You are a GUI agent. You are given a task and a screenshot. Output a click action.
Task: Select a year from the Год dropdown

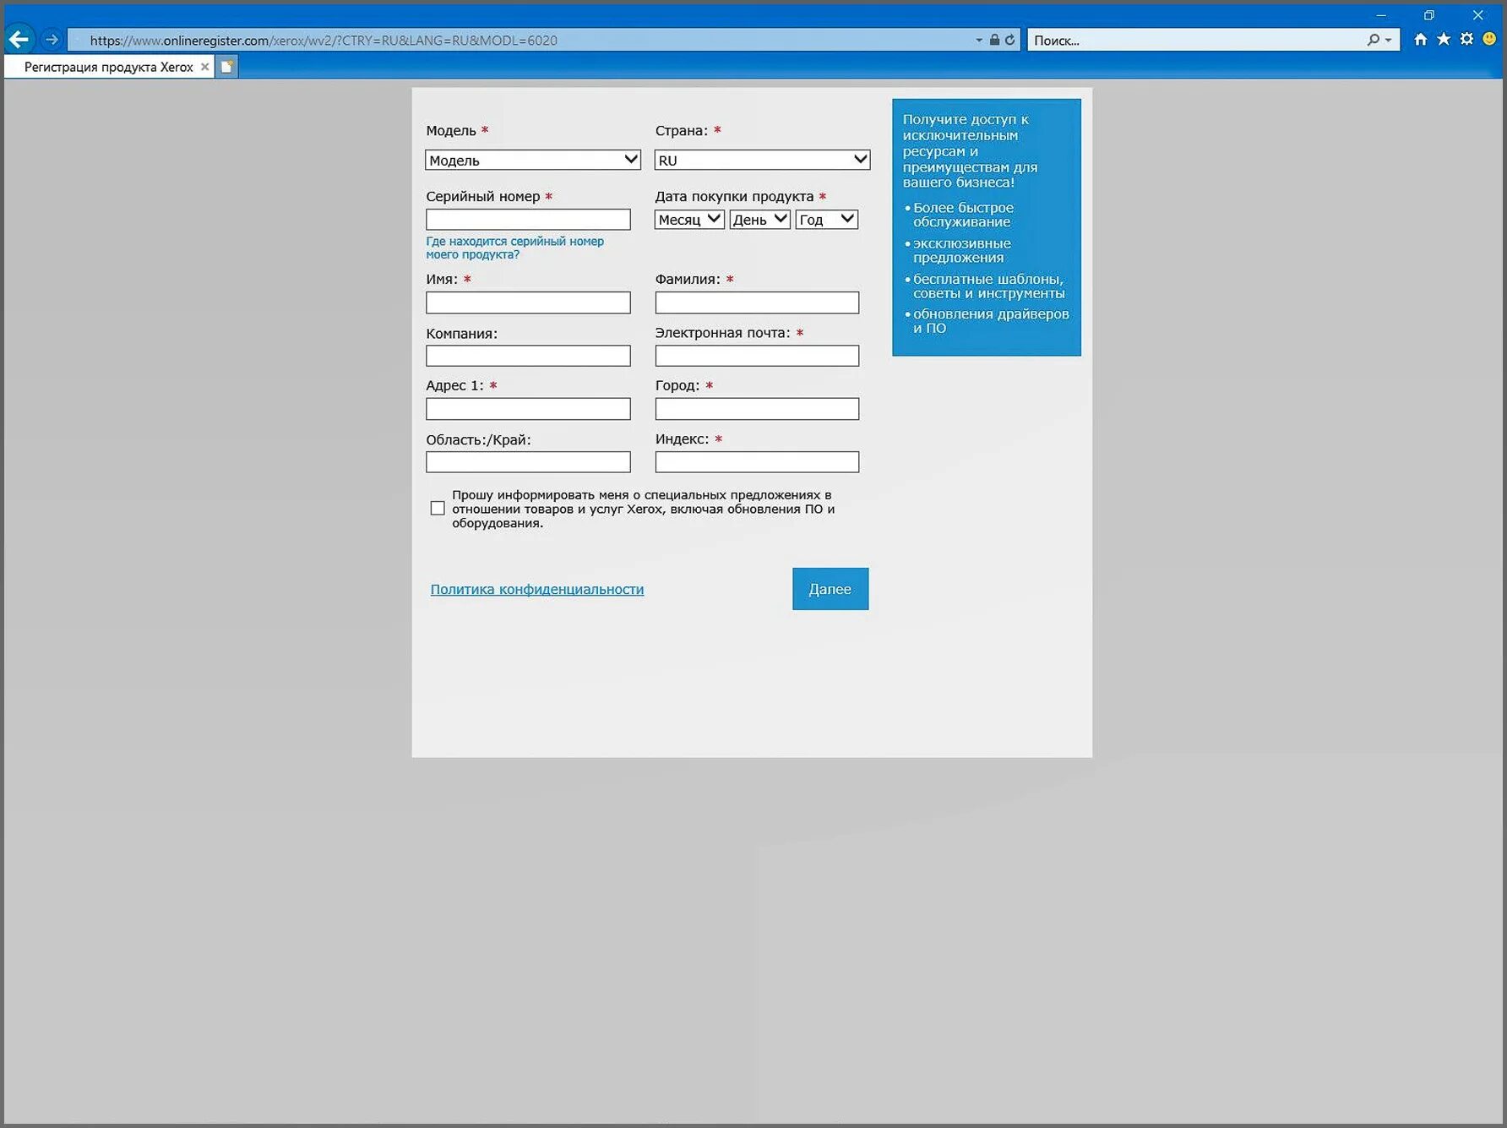[827, 220]
